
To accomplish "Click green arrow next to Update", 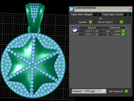I will click(90, 22).
